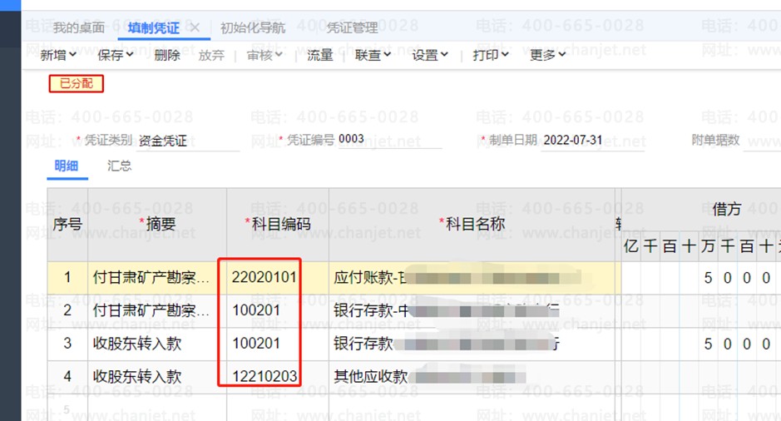The height and width of the screenshot is (421, 781).
Task: Switch to the 明细 tab
Action: pyautogui.click(x=67, y=166)
